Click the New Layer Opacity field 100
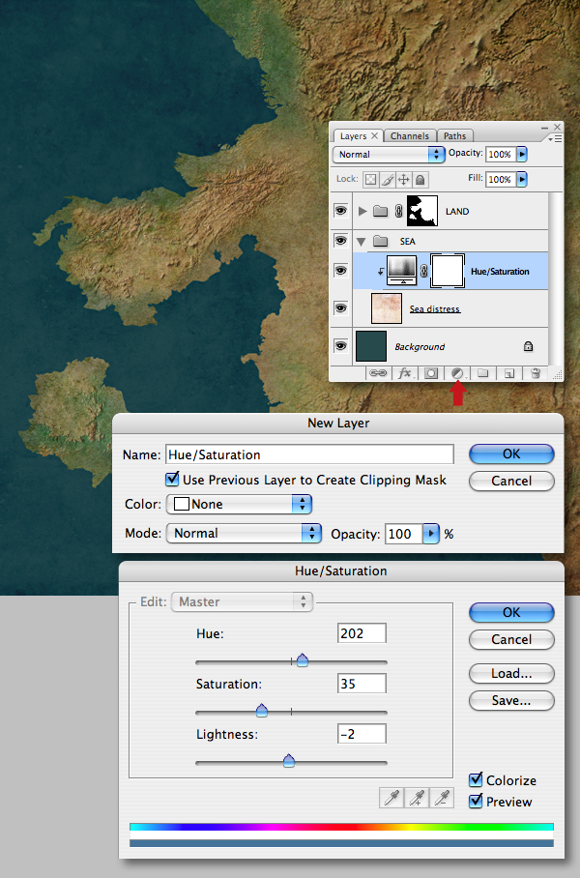This screenshot has width=580, height=878. click(404, 534)
